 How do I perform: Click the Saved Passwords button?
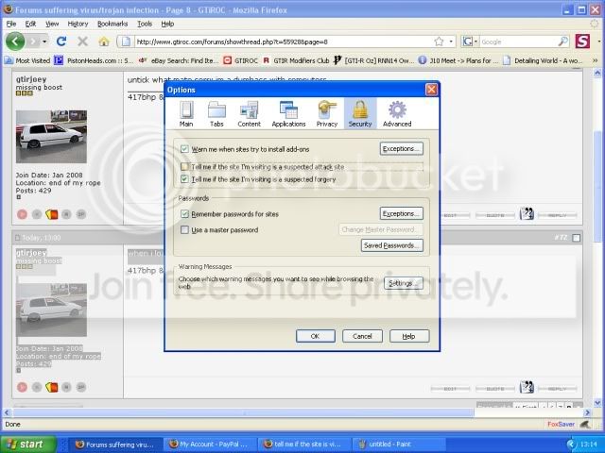[x=391, y=245]
